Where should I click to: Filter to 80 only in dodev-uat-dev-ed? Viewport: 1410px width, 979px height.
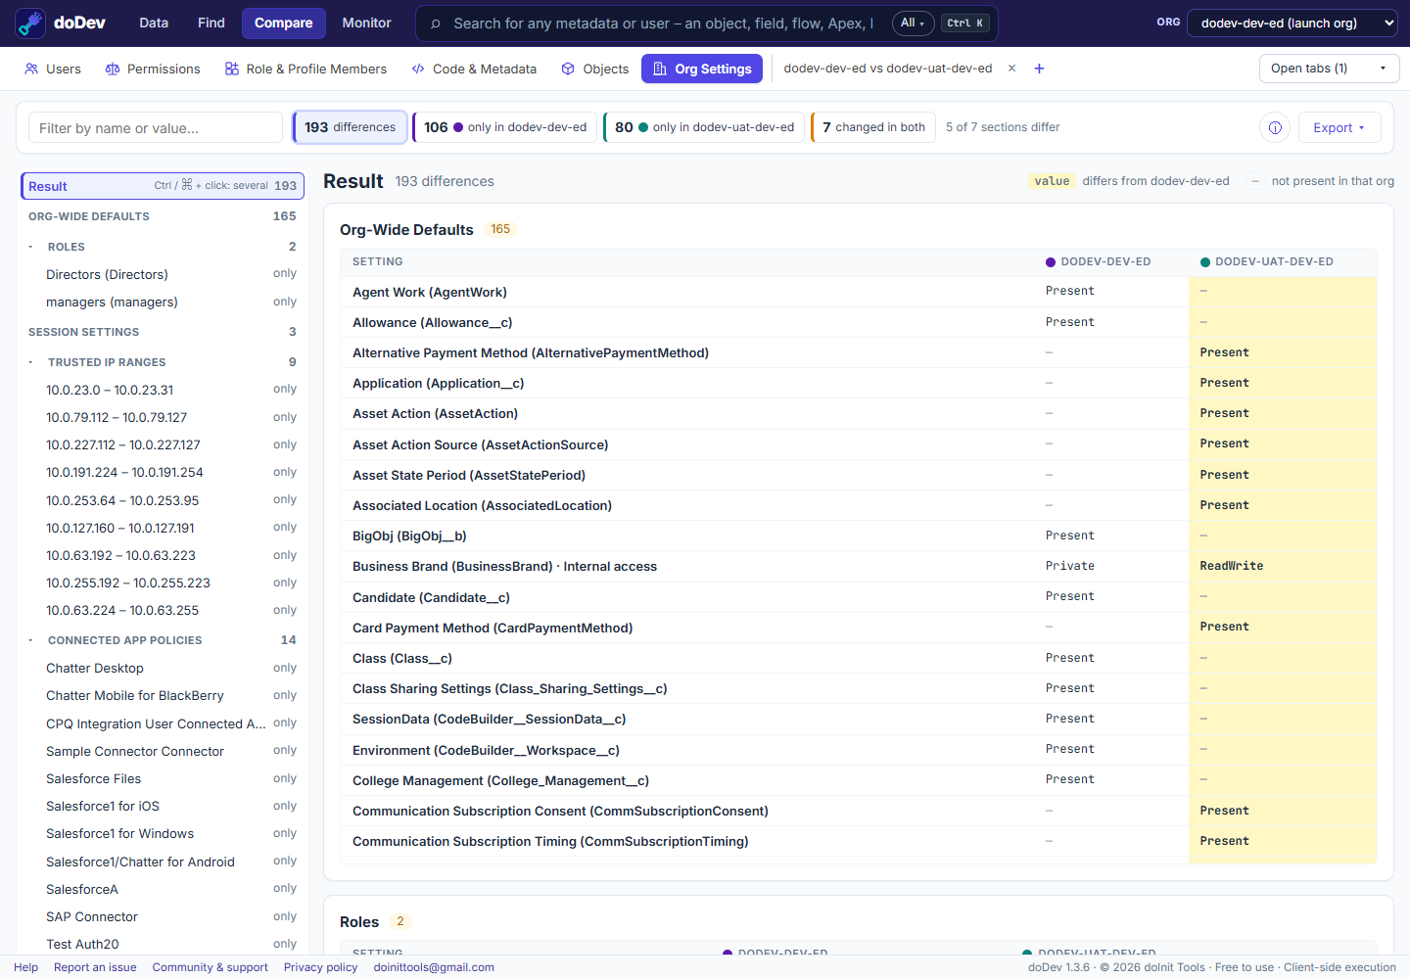pyautogui.click(x=704, y=127)
